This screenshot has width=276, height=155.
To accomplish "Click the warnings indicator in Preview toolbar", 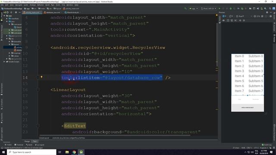I will tap(271, 16).
